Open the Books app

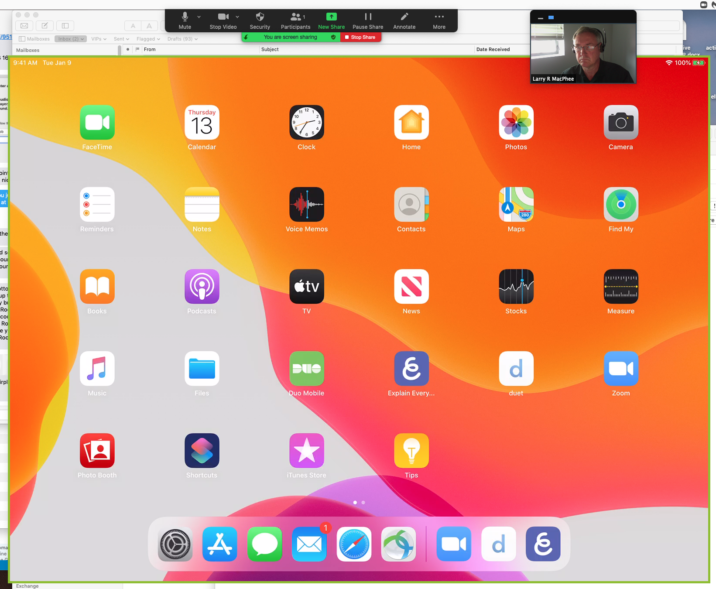97,286
